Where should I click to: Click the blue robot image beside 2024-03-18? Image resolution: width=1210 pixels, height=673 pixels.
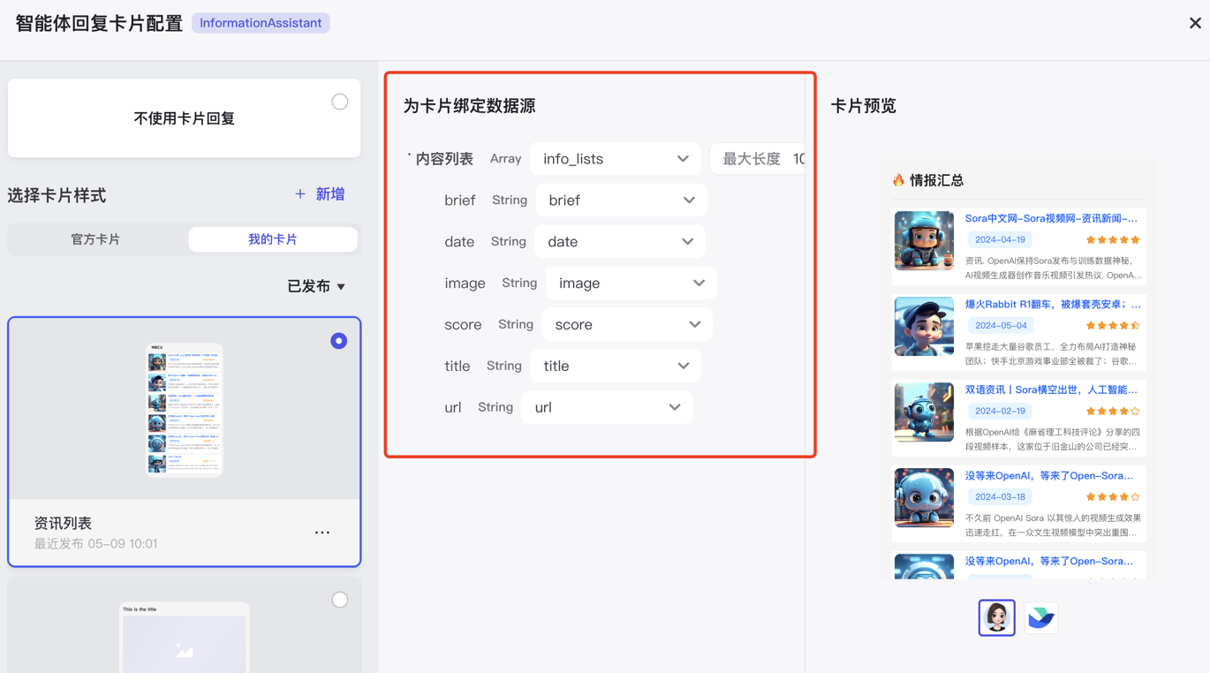pos(924,497)
